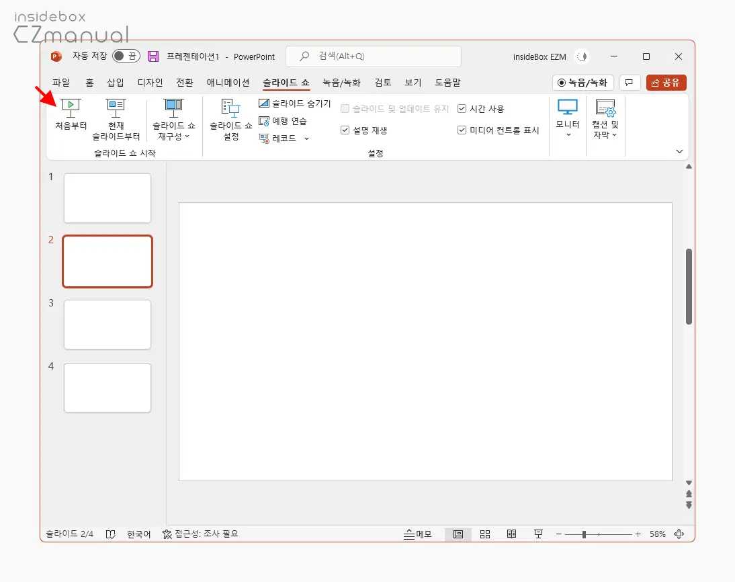Open 슬라이드 쇼 재구성 custom show menu
735x582 pixels.
[173, 120]
